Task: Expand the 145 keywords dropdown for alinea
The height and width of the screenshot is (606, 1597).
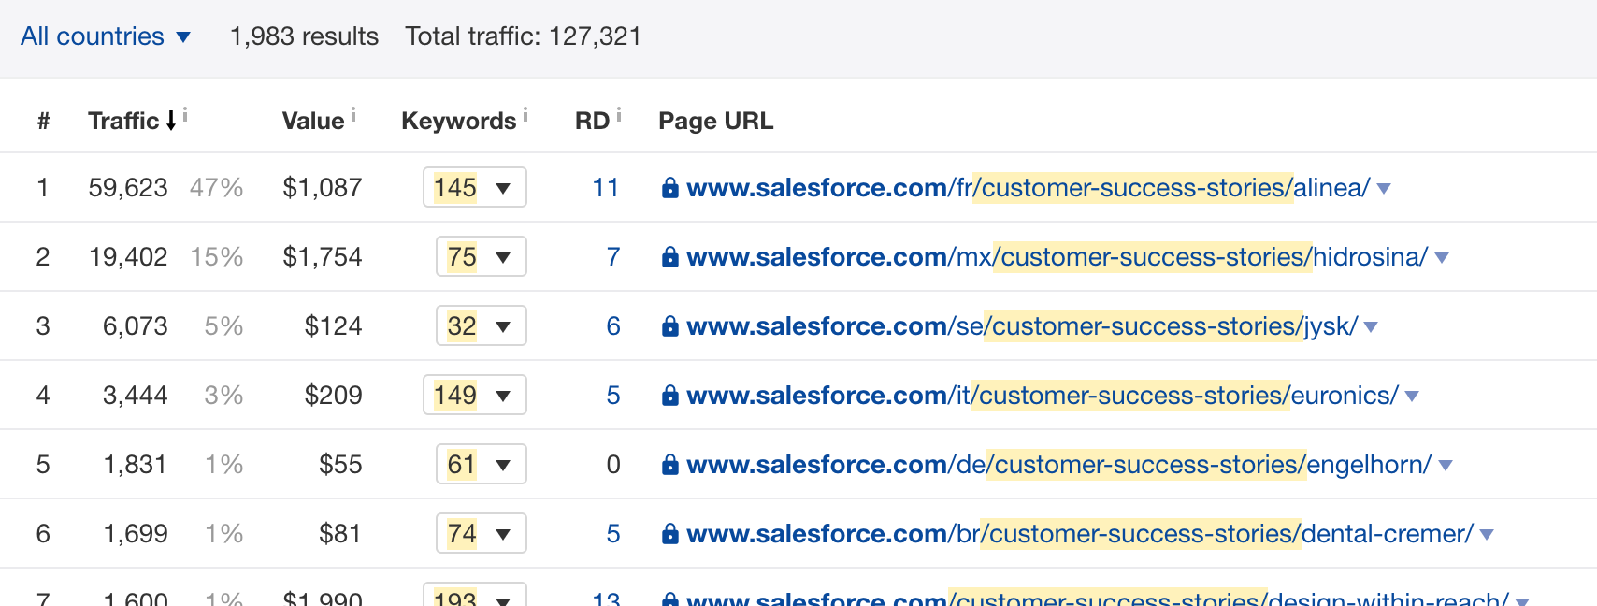Action: click(x=475, y=187)
